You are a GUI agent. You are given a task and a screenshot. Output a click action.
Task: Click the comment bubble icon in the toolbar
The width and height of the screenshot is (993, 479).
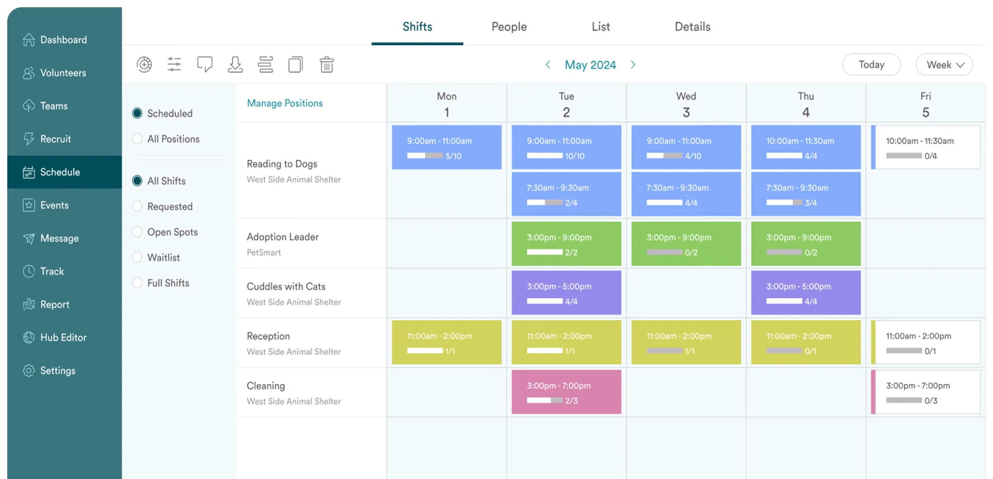pyautogui.click(x=205, y=64)
